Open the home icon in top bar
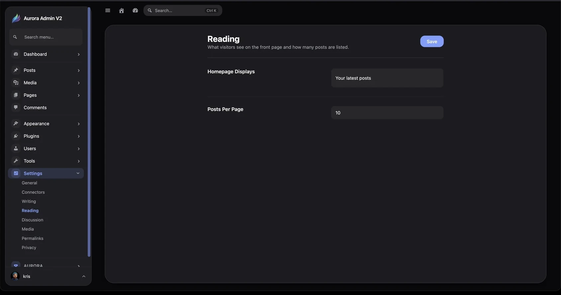The height and width of the screenshot is (295, 561). coord(122,11)
